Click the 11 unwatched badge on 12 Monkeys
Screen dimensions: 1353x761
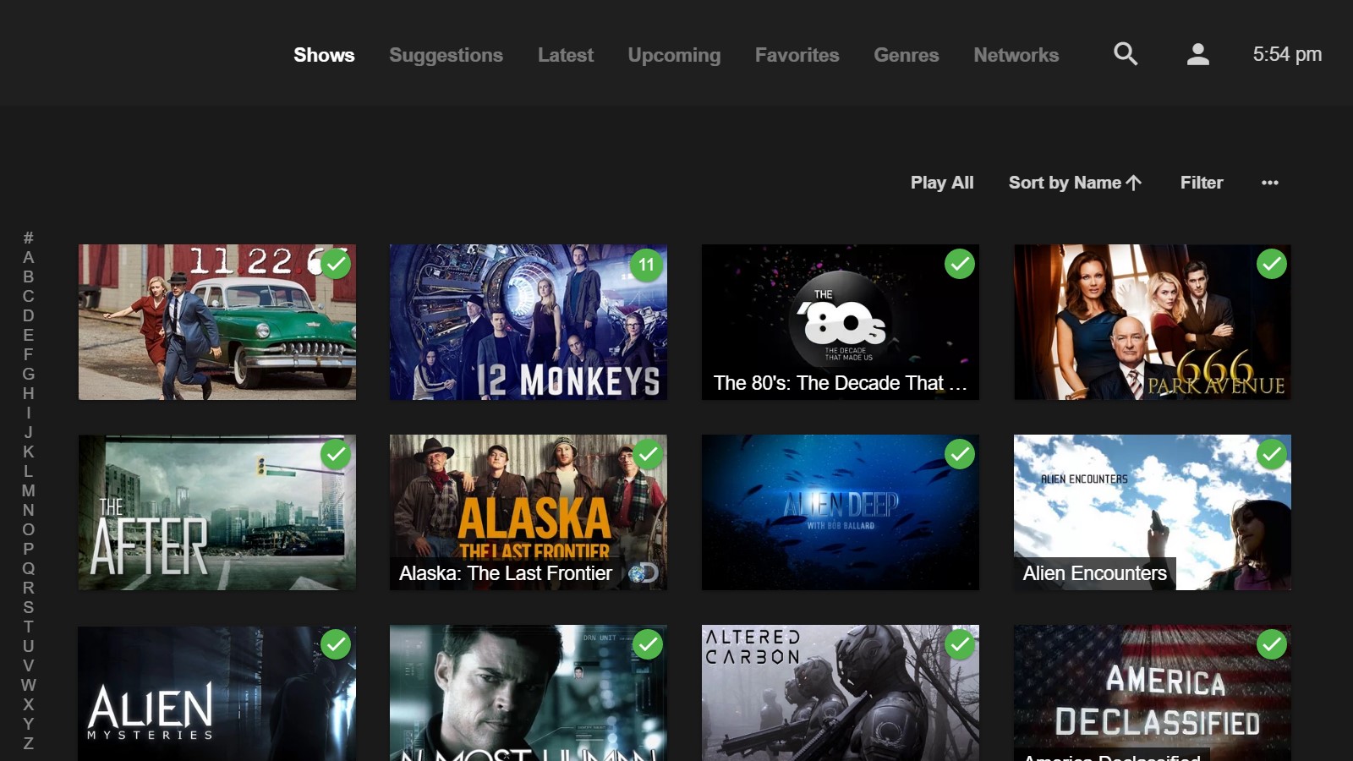(x=647, y=264)
